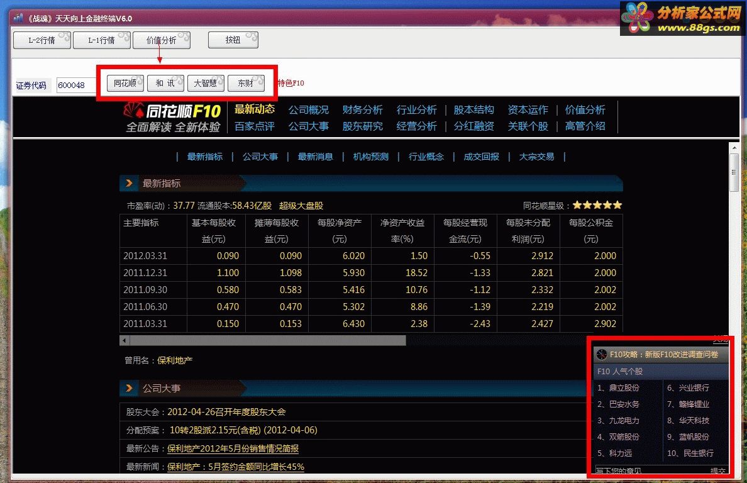Open the 经营分析 tab
Image resolution: width=747 pixels, height=483 pixels.
[416, 126]
